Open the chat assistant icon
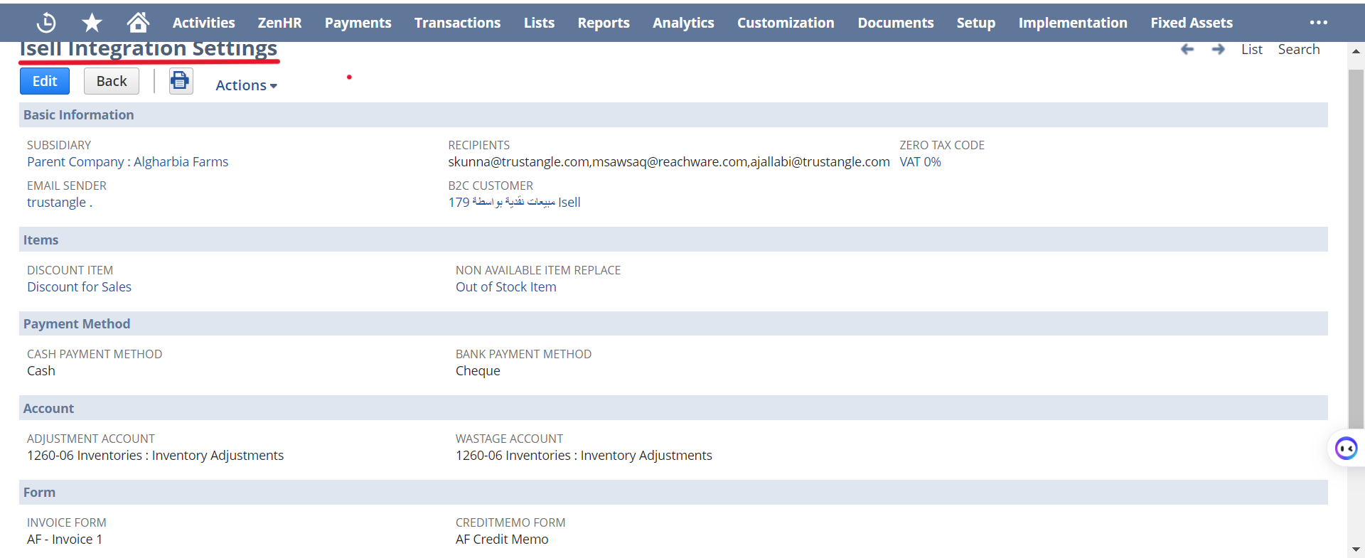 click(x=1346, y=449)
